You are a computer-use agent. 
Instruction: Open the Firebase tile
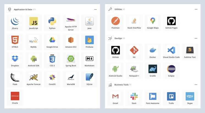(x=89, y=42)
